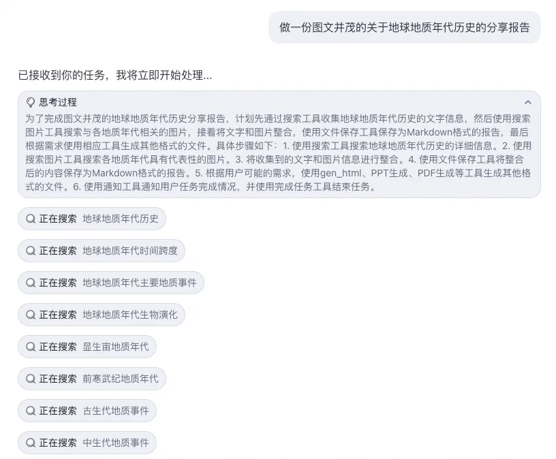556x459 pixels.
Task: Click search icon in 古生代地质事件 chip
Action: pyautogui.click(x=31, y=411)
